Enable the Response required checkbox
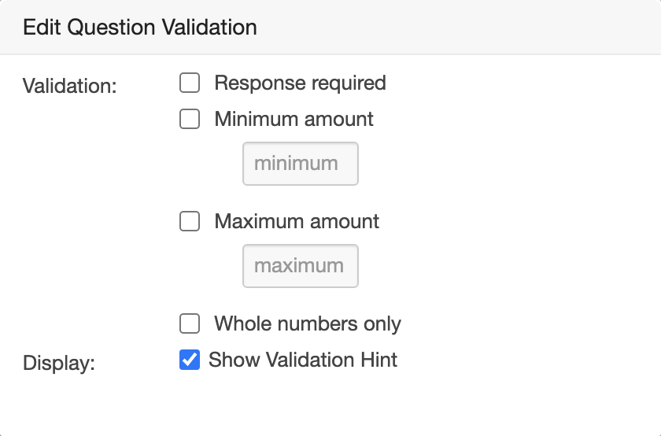This screenshot has height=436, width=661. click(x=190, y=83)
